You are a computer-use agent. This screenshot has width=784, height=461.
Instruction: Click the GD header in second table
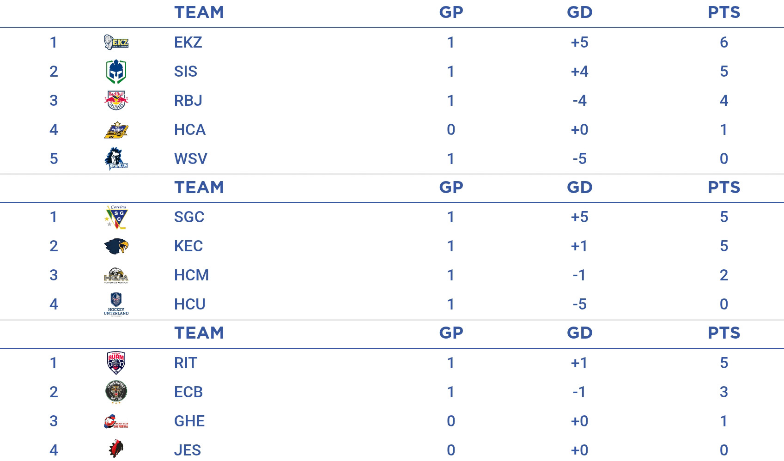(x=580, y=188)
